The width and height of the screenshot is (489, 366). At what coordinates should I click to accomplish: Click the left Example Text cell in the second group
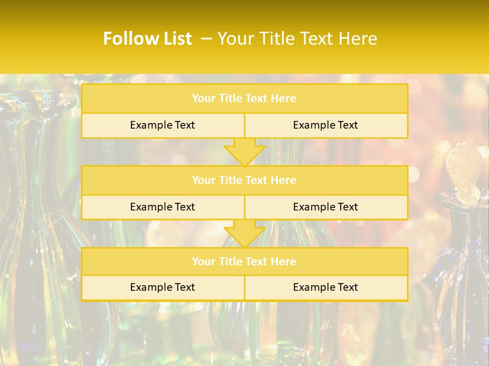(x=162, y=207)
